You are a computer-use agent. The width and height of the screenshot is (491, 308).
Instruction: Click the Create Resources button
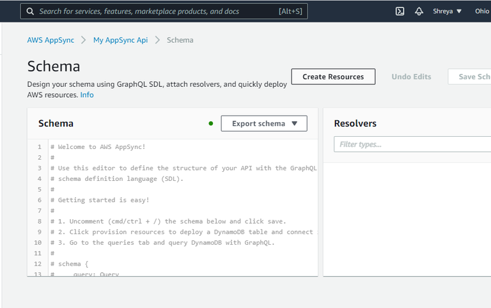(x=333, y=77)
